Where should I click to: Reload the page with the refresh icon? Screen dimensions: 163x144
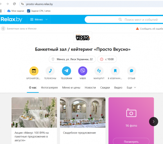14,4
